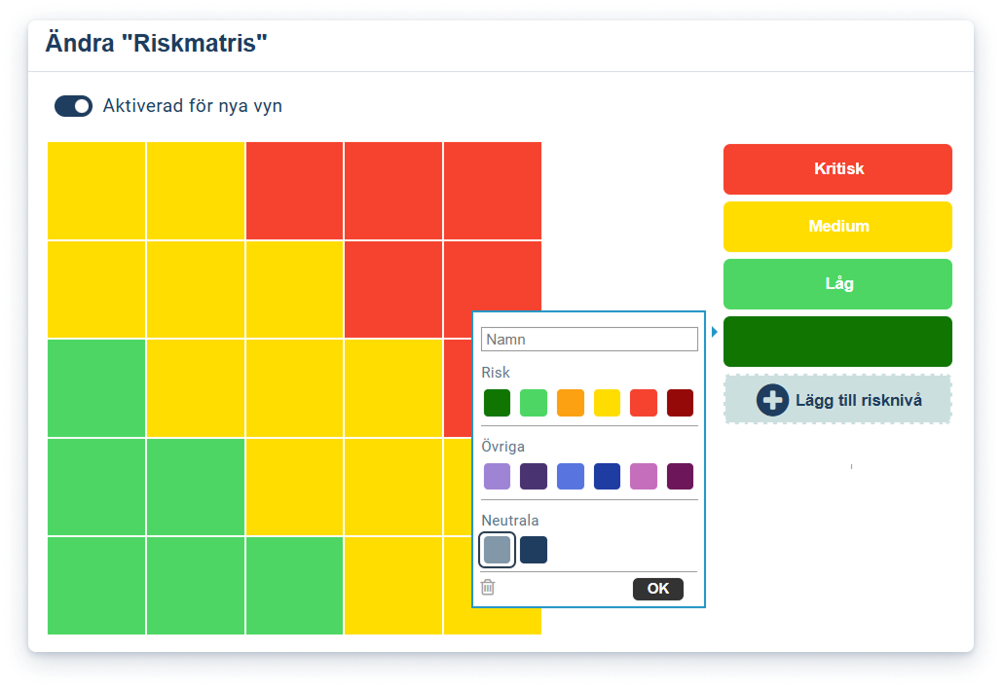Click the top-left yellow matrix cell
This screenshot has height=688, width=1002.
coord(96,191)
